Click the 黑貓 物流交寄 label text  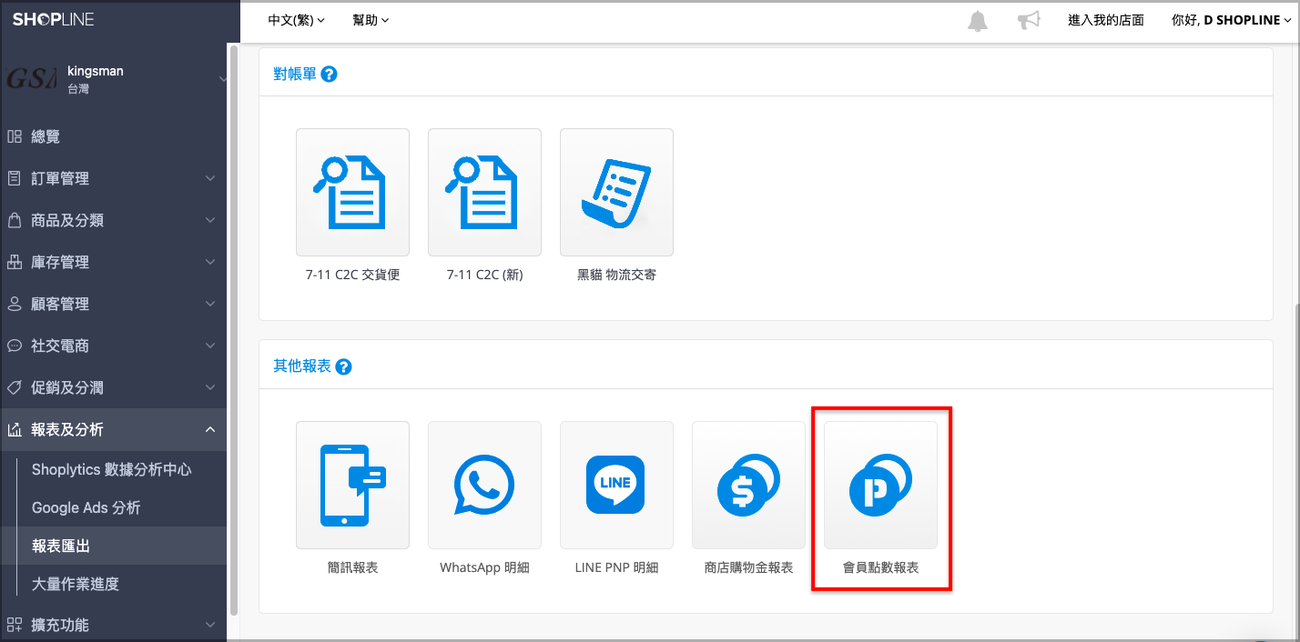point(616,275)
